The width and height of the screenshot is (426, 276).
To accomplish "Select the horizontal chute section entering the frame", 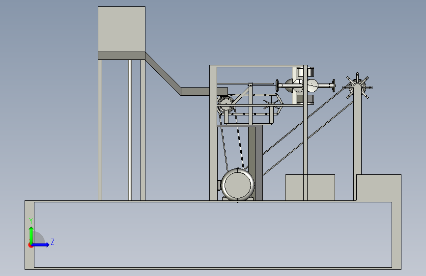I will (204, 91).
